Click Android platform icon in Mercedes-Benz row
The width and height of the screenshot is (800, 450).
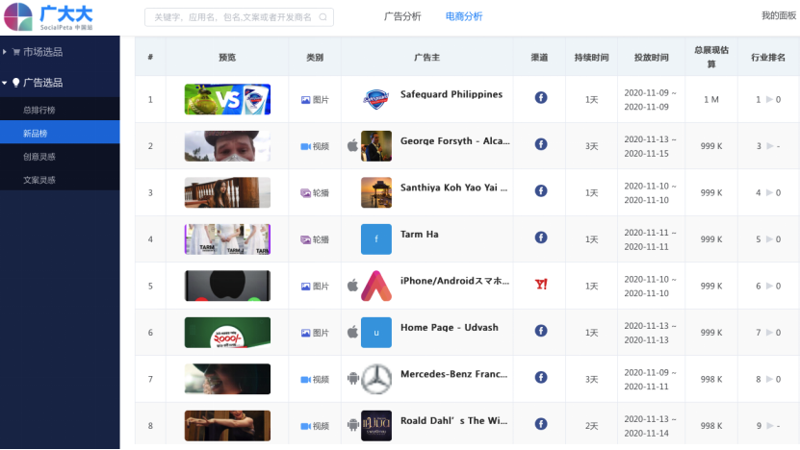pyautogui.click(x=353, y=379)
